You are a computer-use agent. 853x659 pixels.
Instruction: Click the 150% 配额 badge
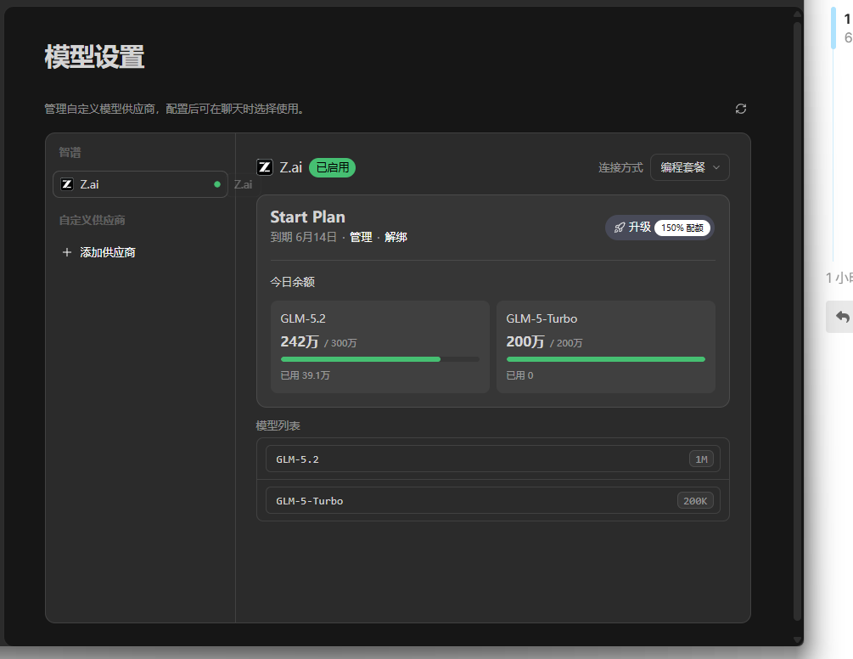click(x=682, y=228)
